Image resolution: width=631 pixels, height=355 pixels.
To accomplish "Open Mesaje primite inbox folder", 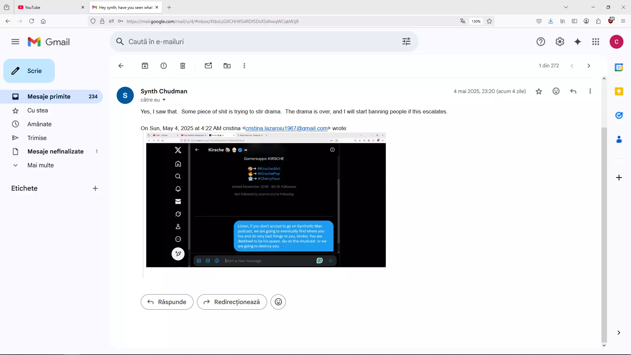I will click(x=51, y=97).
